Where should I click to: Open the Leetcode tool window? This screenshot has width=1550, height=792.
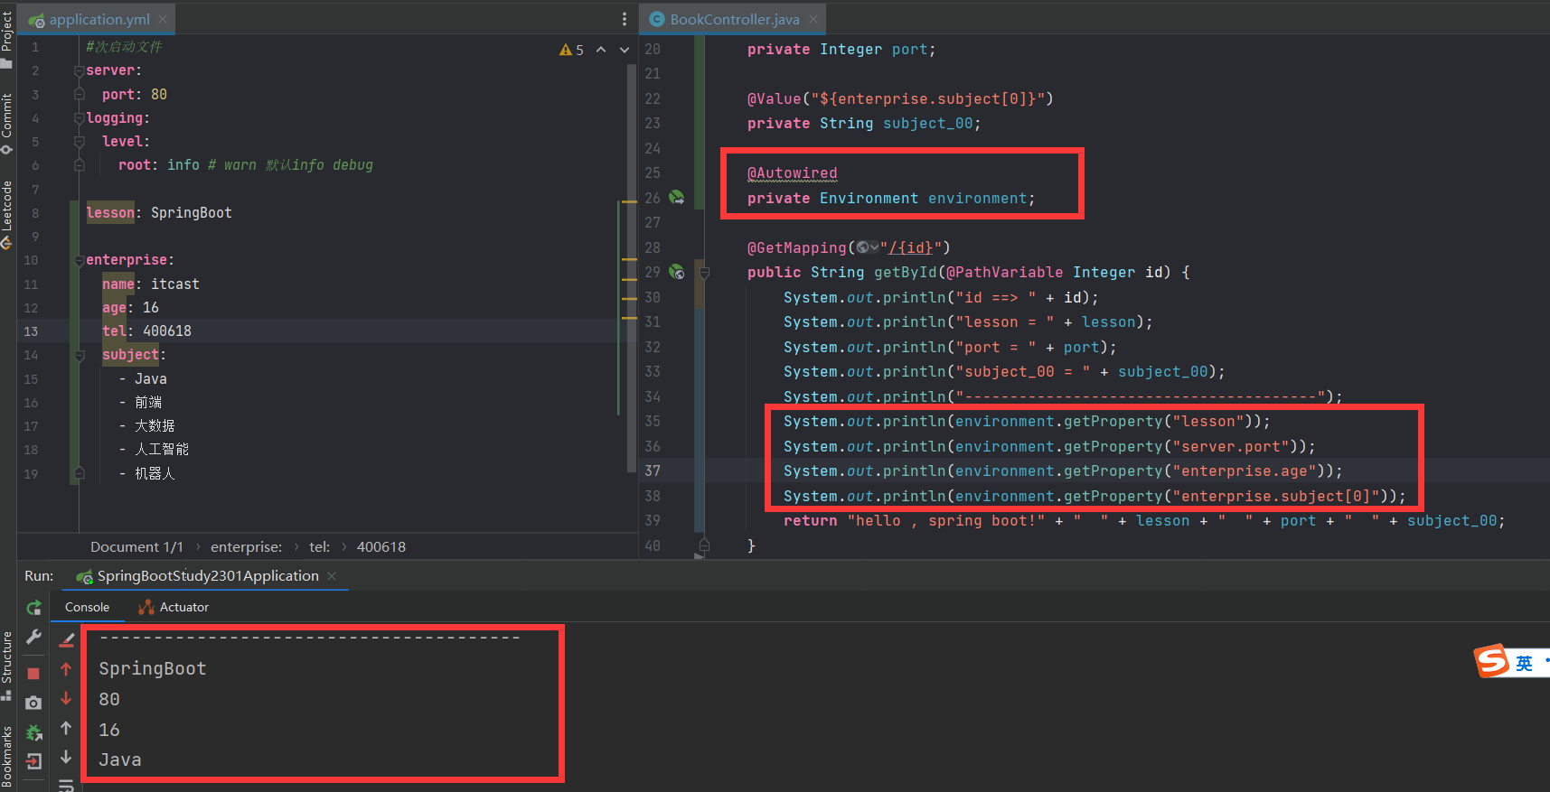7,215
